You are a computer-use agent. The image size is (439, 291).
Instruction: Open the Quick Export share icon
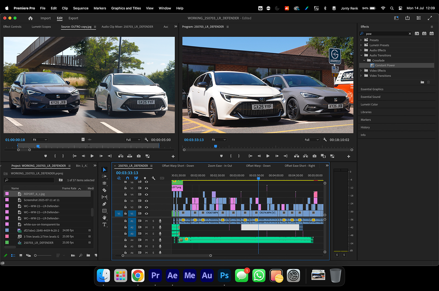pos(407,18)
